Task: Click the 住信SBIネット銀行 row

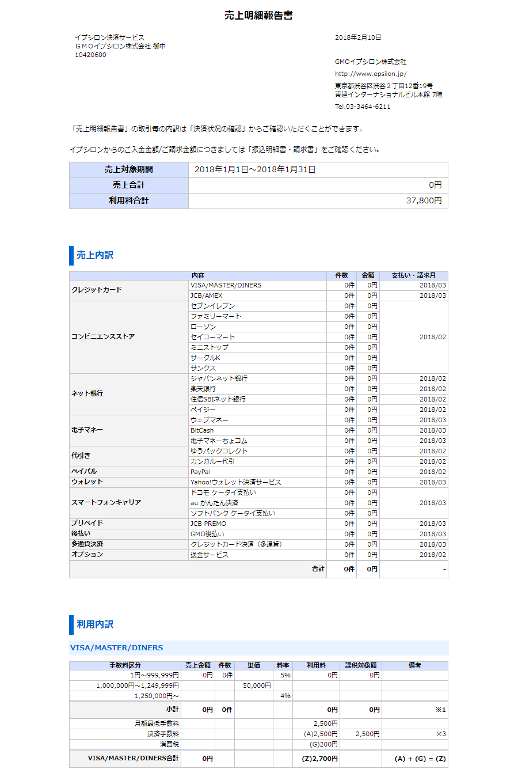Action: [318, 400]
